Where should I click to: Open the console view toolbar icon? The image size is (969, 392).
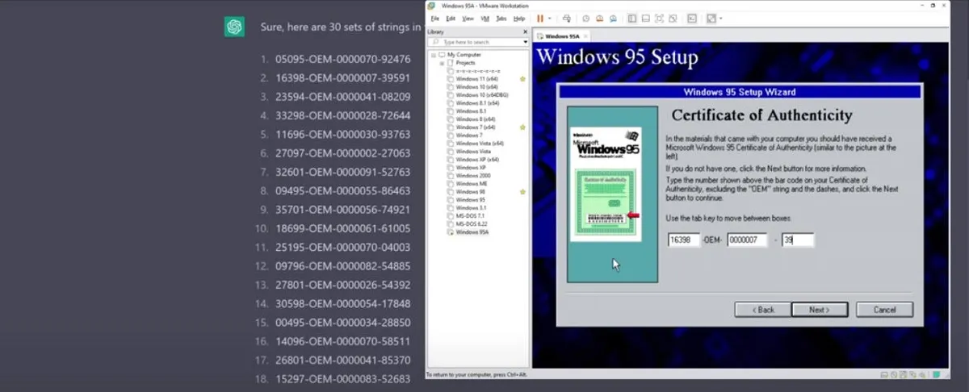coord(692,19)
